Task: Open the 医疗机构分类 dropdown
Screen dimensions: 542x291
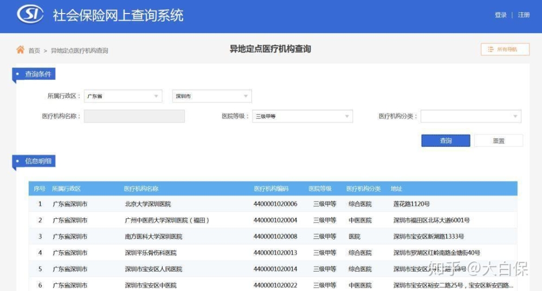Action: (x=471, y=116)
